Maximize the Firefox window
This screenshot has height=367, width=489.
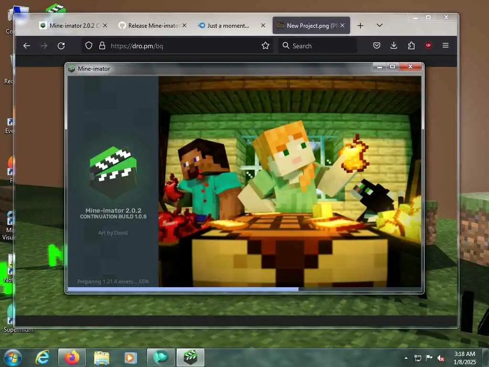pyautogui.click(x=428, y=18)
